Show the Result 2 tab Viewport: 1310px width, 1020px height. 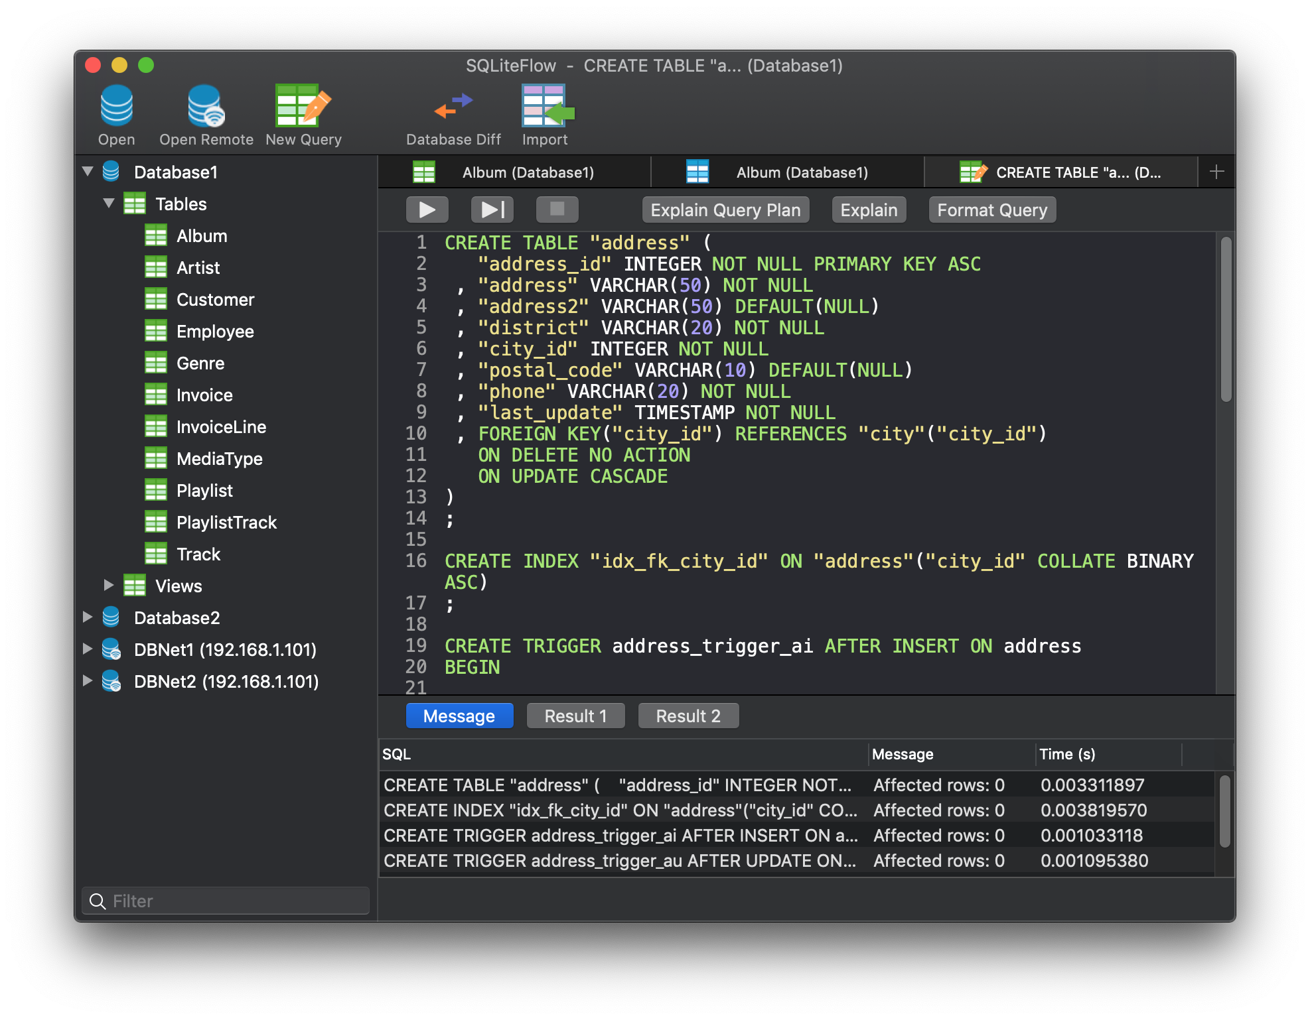688,716
